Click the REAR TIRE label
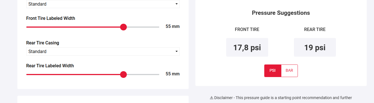The width and height of the screenshot is (374, 103). tap(315, 30)
